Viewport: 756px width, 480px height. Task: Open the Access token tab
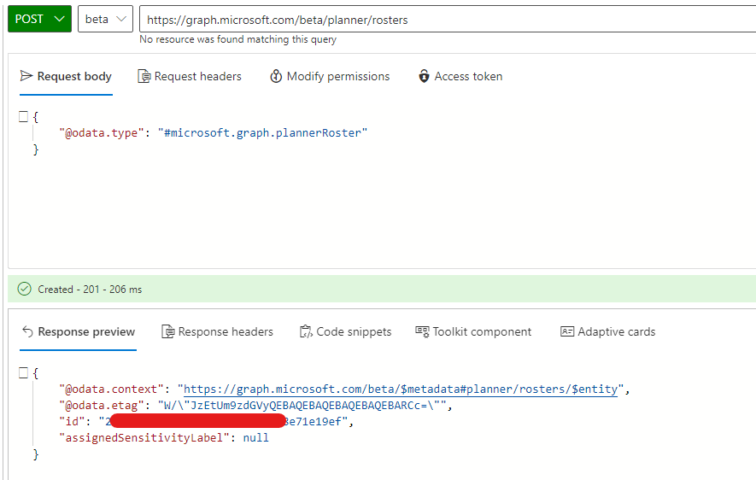(x=460, y=77)
